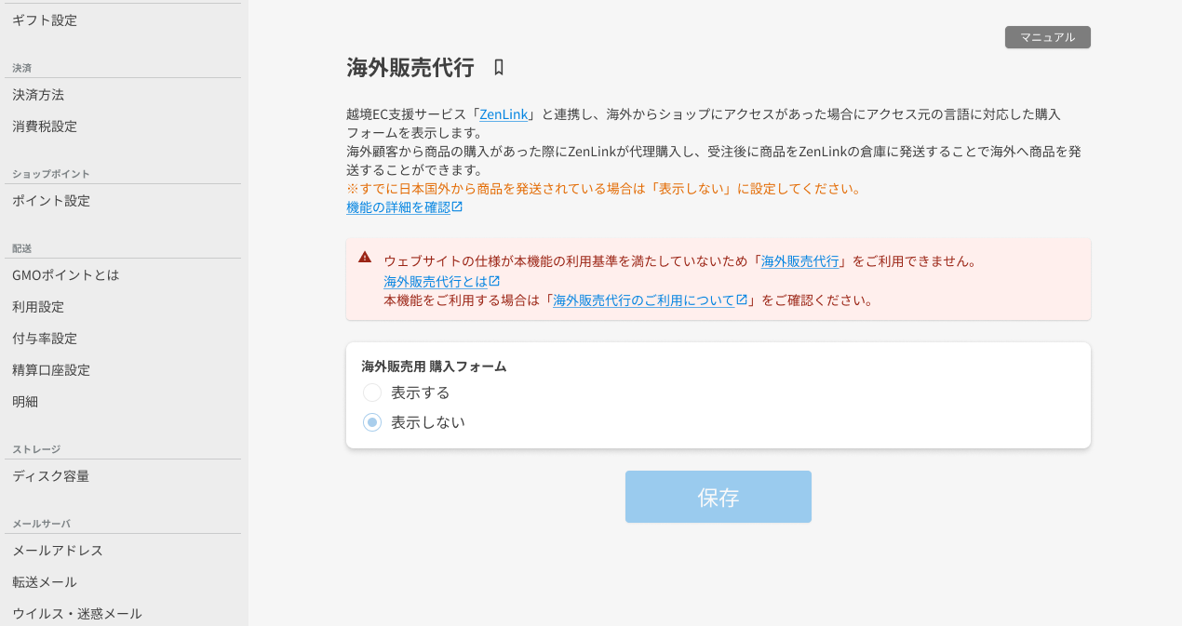Screen dimensions: 1182x626
Task: Click the red warning triangle icon
Action: pos(365,258)
